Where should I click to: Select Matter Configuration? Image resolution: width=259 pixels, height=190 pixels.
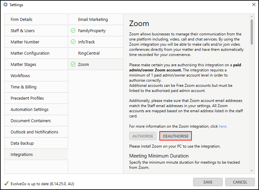pos(36,53)
